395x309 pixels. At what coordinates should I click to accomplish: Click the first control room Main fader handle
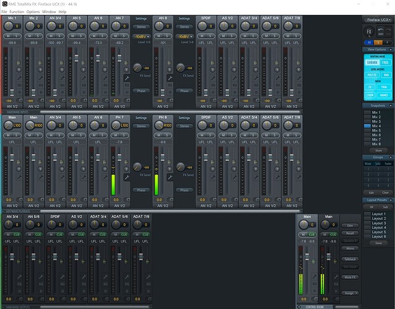click(x=307, y=257)
